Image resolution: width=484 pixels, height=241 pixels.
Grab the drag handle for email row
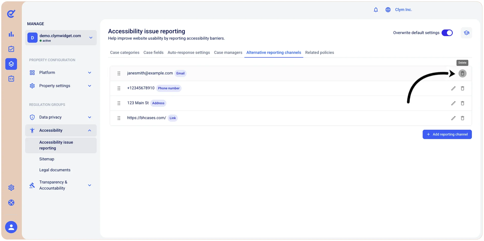(119, 73)
